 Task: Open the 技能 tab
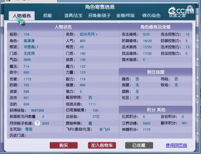(x=48, y=15)
